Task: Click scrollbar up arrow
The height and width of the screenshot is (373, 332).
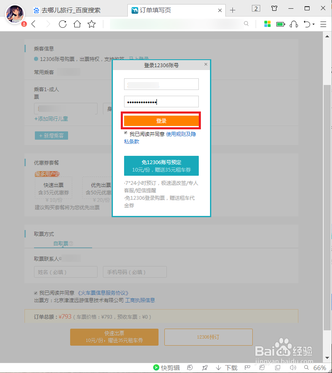Action: point(327,36)
